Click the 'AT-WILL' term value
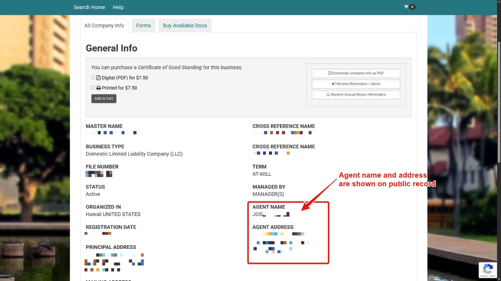The width and height of the screenshot is (501, 281). coord(262,174)
